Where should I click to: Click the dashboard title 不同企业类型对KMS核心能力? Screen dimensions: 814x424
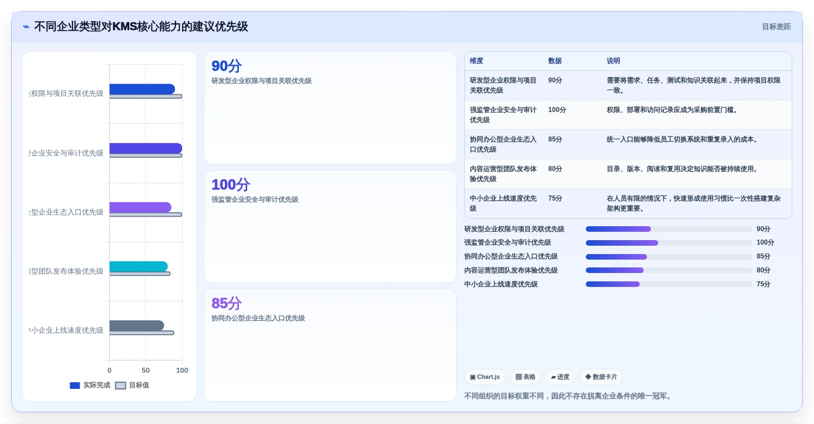(141, 27)
